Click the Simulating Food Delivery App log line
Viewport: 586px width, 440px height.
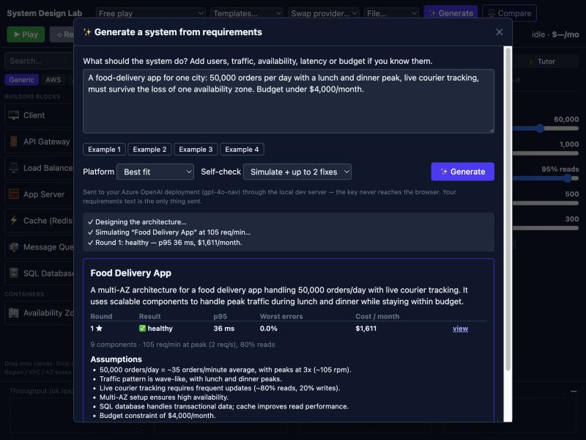click(x=169, y=232)
